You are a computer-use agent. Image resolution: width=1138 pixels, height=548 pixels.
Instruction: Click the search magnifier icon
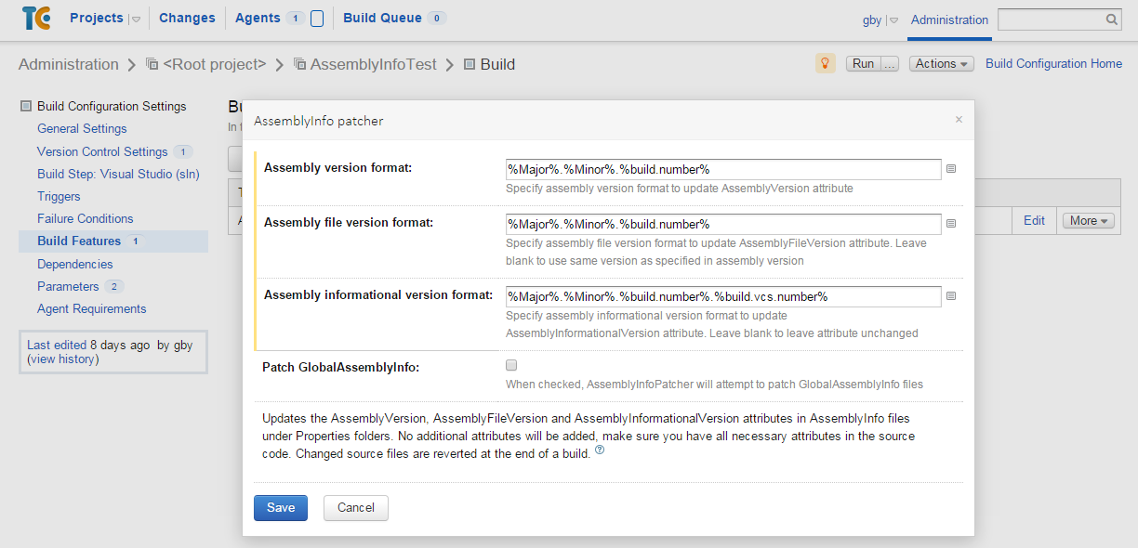[x=1111, y=20]
